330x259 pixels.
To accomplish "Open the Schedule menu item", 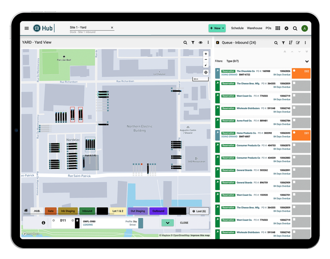I will 237,28.
